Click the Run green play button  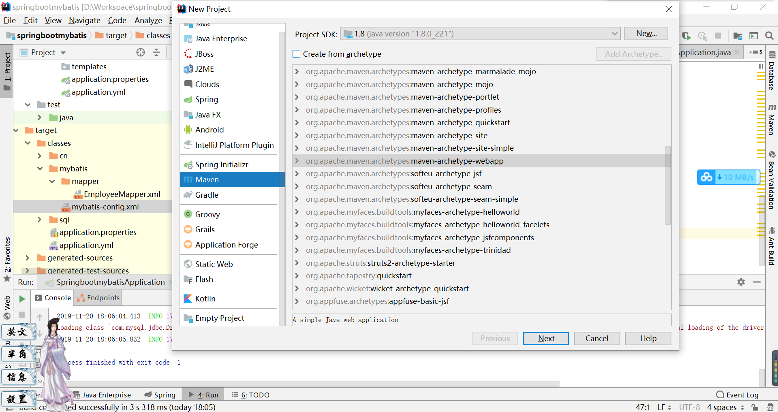[22, 299]
